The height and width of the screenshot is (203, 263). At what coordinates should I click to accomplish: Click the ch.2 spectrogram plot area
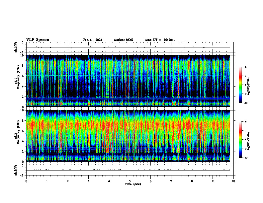[128, 136]
